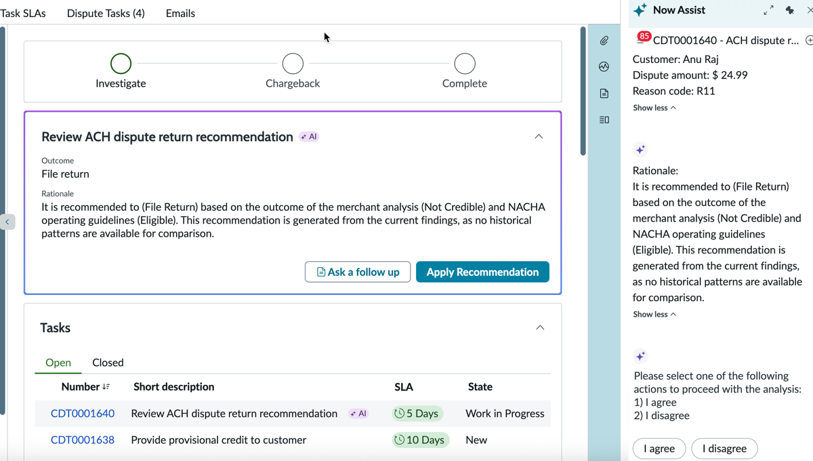Expand the Now Assist panel to full size
This screenshot has width=813, height=461.
click(768, 11)
